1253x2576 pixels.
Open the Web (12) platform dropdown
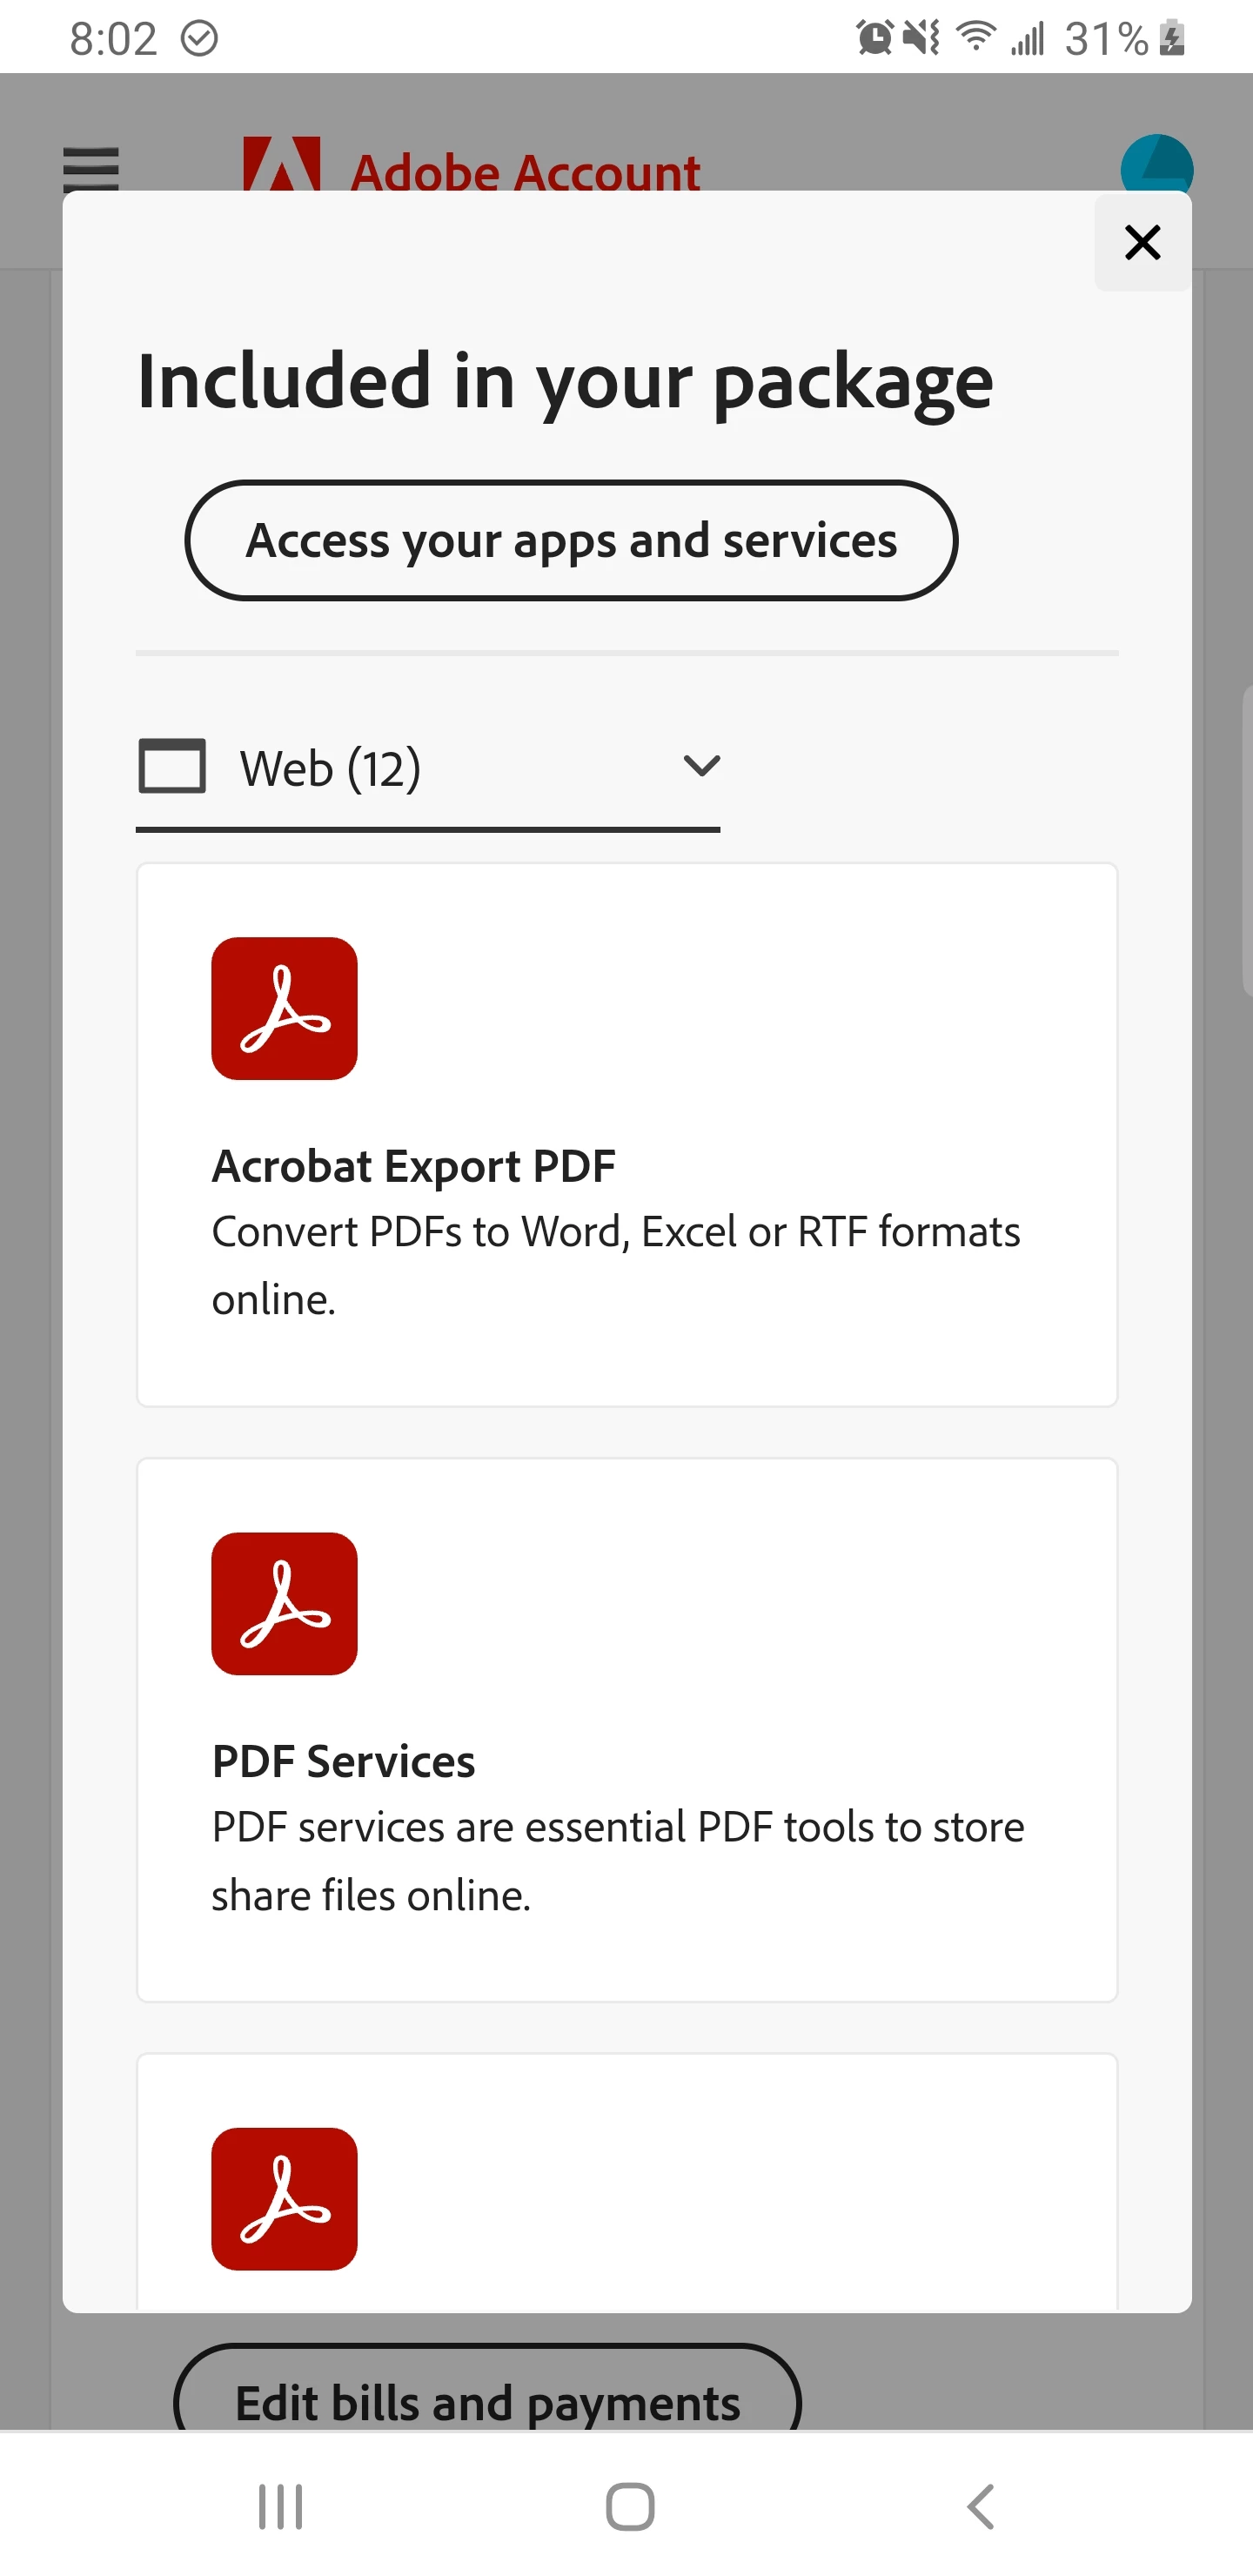[428, 769]
